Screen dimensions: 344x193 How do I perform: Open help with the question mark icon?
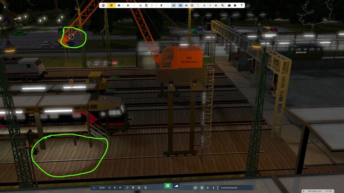242,5
